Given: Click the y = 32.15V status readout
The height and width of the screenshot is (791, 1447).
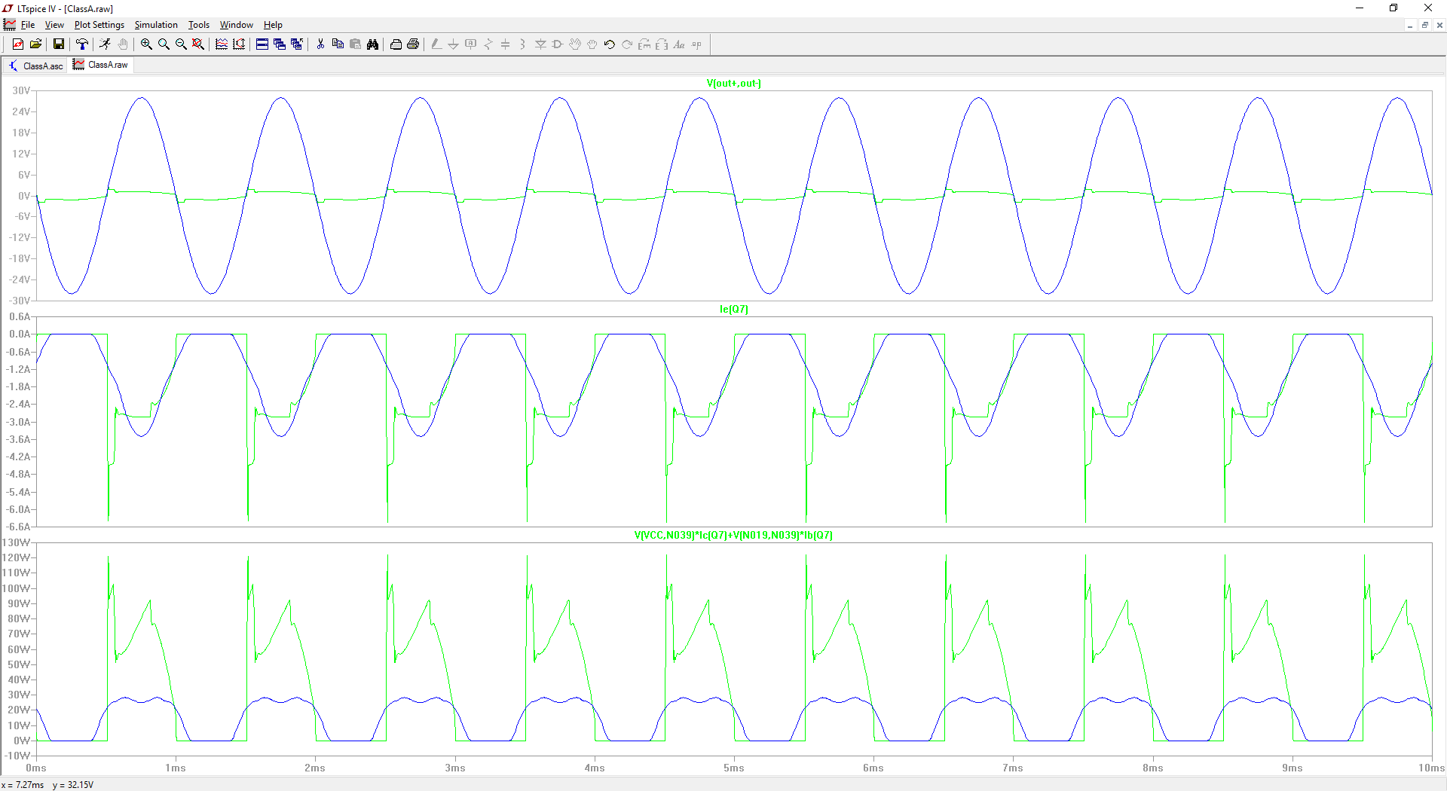Looking at the screenshot, I should point(73,785).
